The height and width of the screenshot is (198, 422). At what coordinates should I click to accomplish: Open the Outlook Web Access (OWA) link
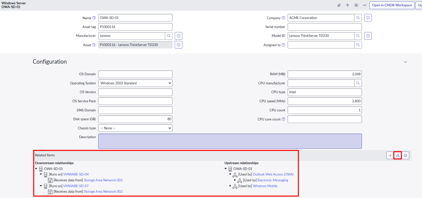273,174
